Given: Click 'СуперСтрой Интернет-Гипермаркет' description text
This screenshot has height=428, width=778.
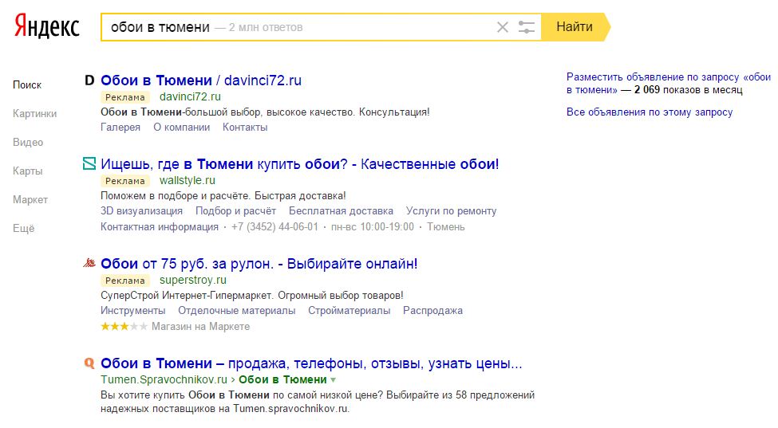Looking at the screenshot, I should click(x=252, y=296).
